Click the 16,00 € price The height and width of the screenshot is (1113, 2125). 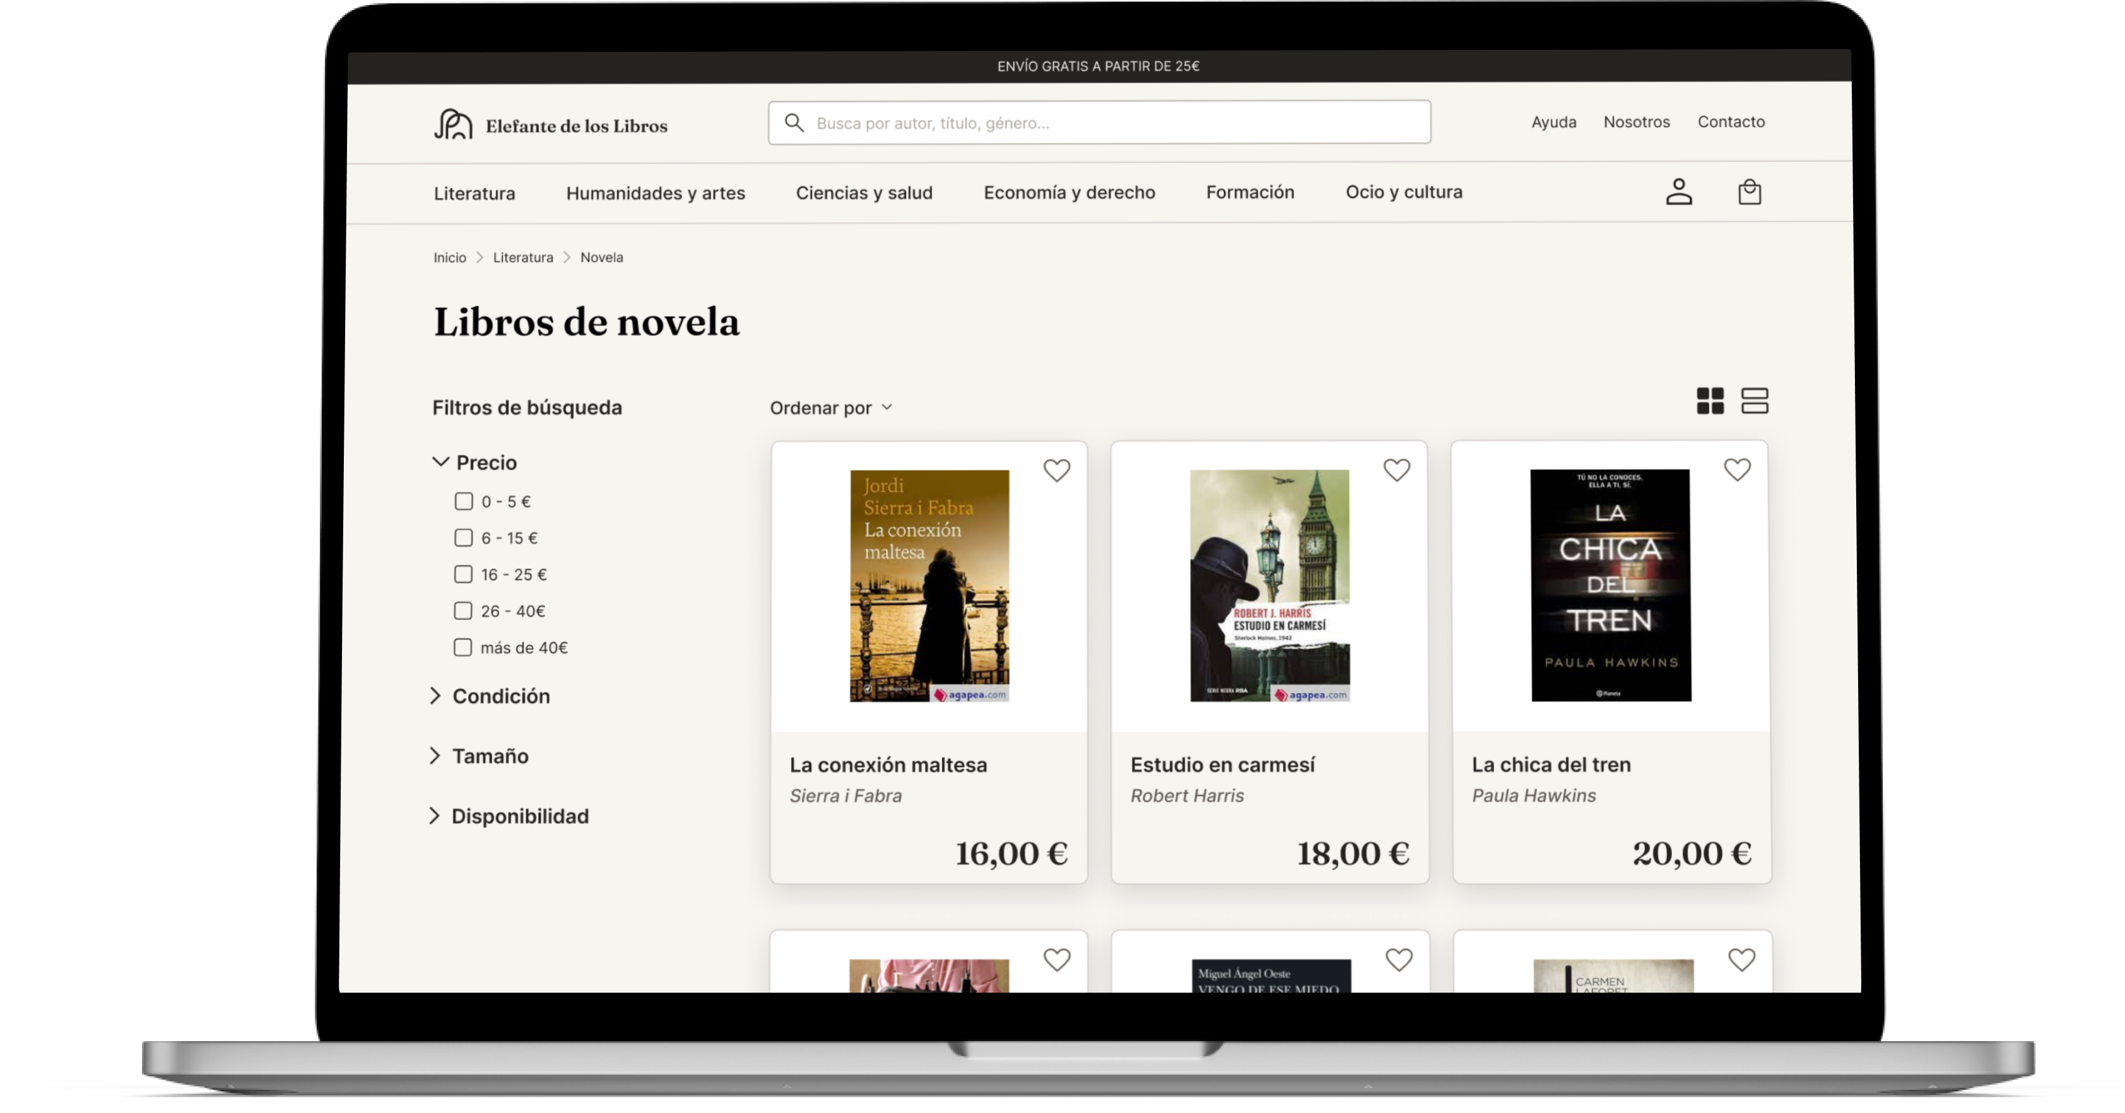(x=1011, y=853)
